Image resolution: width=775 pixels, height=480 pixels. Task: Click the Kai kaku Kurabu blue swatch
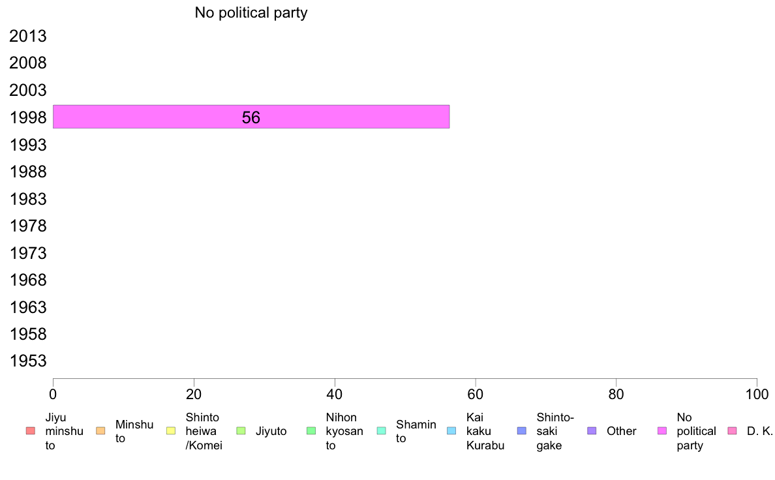[x=451, y=431]
